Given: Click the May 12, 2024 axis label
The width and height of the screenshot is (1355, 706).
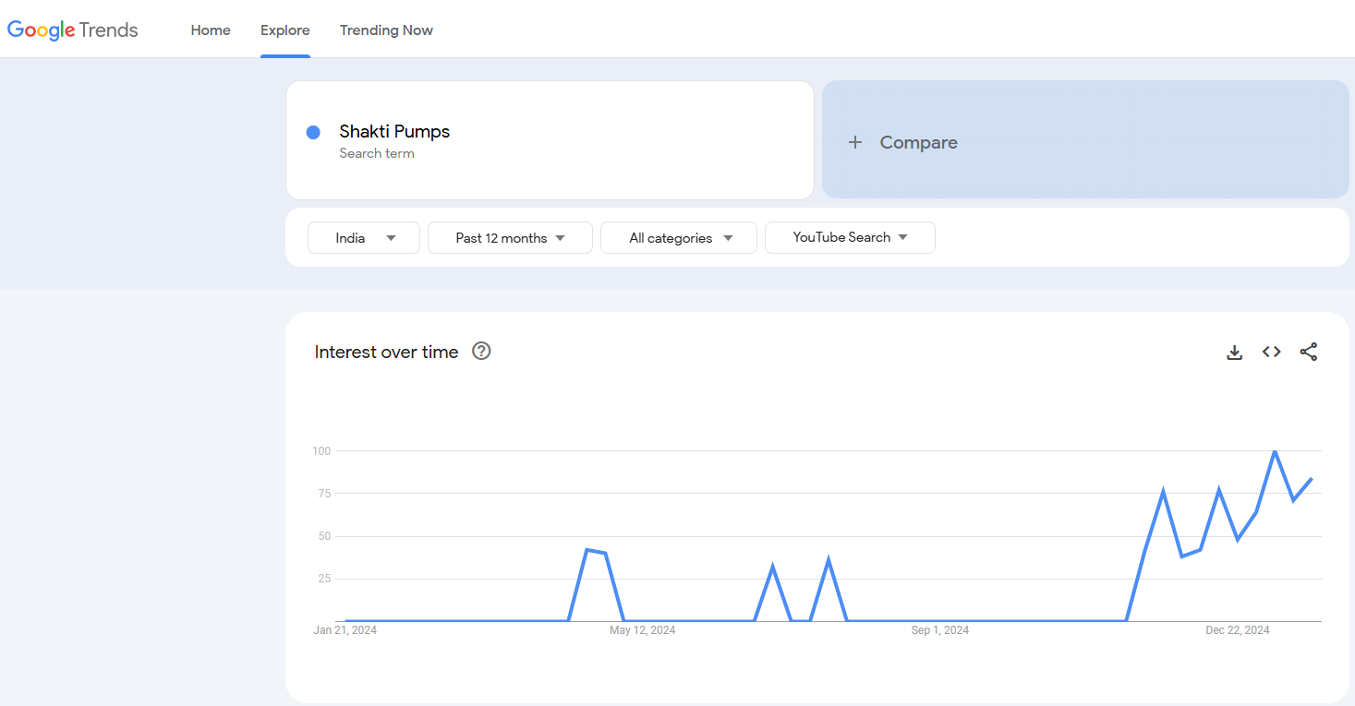Looking at the screenshot, I should click(642, 630).
